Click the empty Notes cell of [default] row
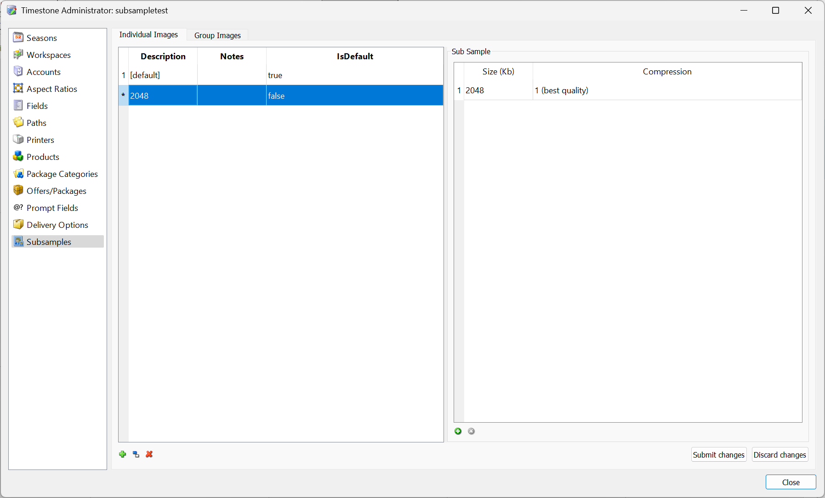This screenshot has height=498, width=825. [x=232, y=75]
